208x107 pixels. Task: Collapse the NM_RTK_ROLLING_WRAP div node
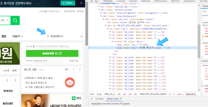(105, 25)
